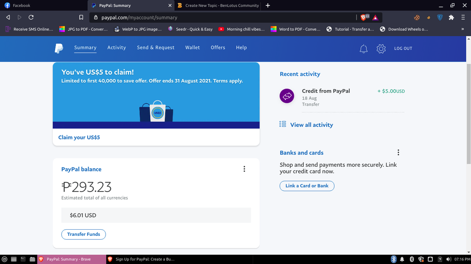The height and width of the screenshot is (264, 471).
Task: Click the volume speaker tray icon
Action: (x=449, y=259)
